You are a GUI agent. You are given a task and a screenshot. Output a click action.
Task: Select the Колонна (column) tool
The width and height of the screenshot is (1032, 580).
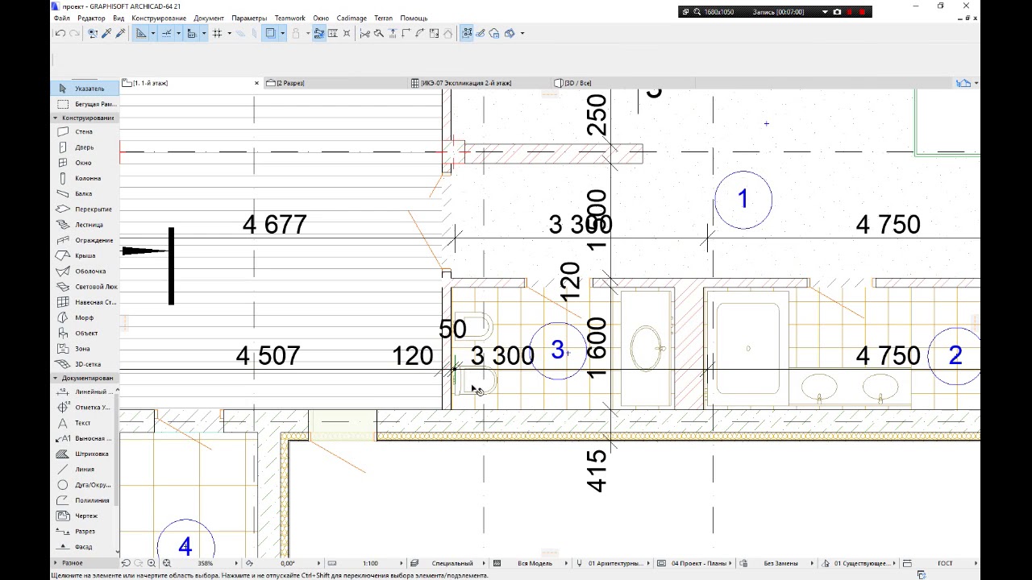[85, 178]
